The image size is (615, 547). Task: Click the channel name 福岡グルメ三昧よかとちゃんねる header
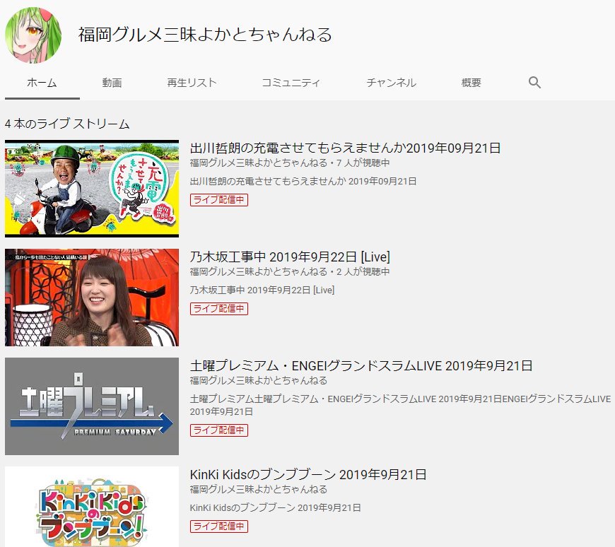point(205,35)
